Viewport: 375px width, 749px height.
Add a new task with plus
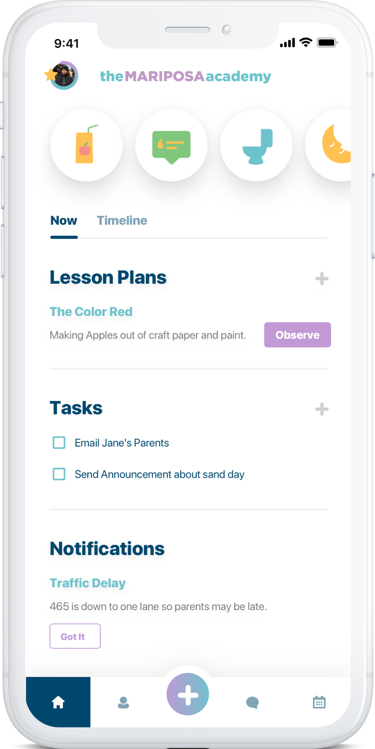tap(322, 409)
